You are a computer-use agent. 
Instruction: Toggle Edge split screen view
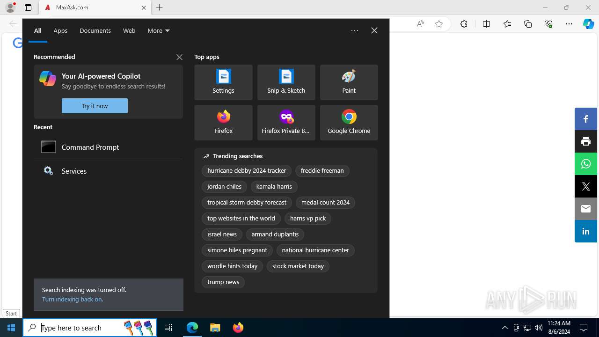point(486,24)
